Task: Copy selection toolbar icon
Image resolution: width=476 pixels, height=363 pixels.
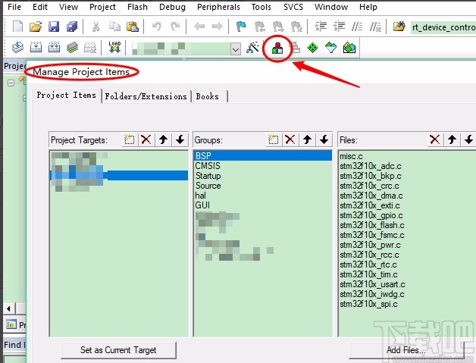Action: (x=114, y=27)
